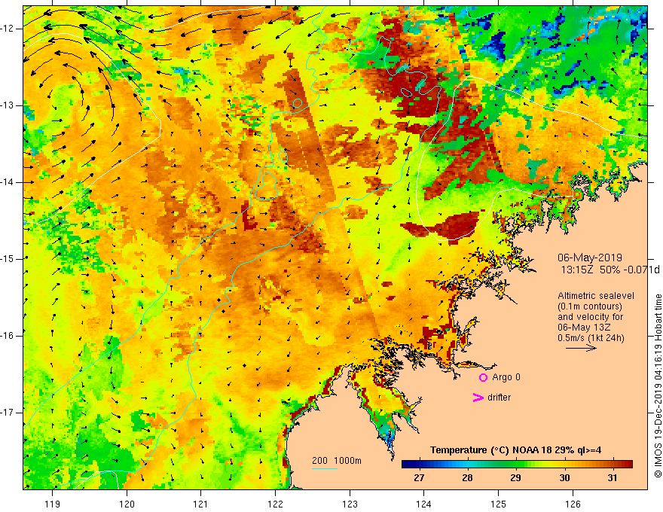Click the longitude axis label 122
This screenshot has width=663, height=512.
point(275,504)
